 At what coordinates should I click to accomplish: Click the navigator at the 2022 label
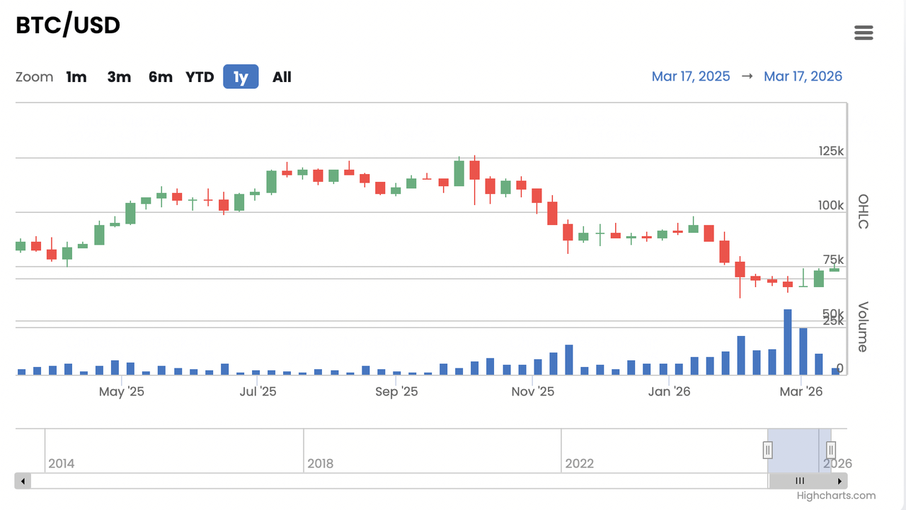pos(578,464)
